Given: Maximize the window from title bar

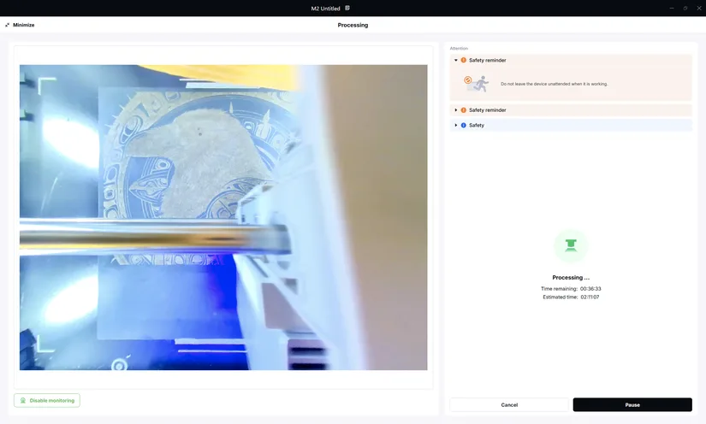Looking at the screenshot, I should pyautogui.click(x=685, y=8).
